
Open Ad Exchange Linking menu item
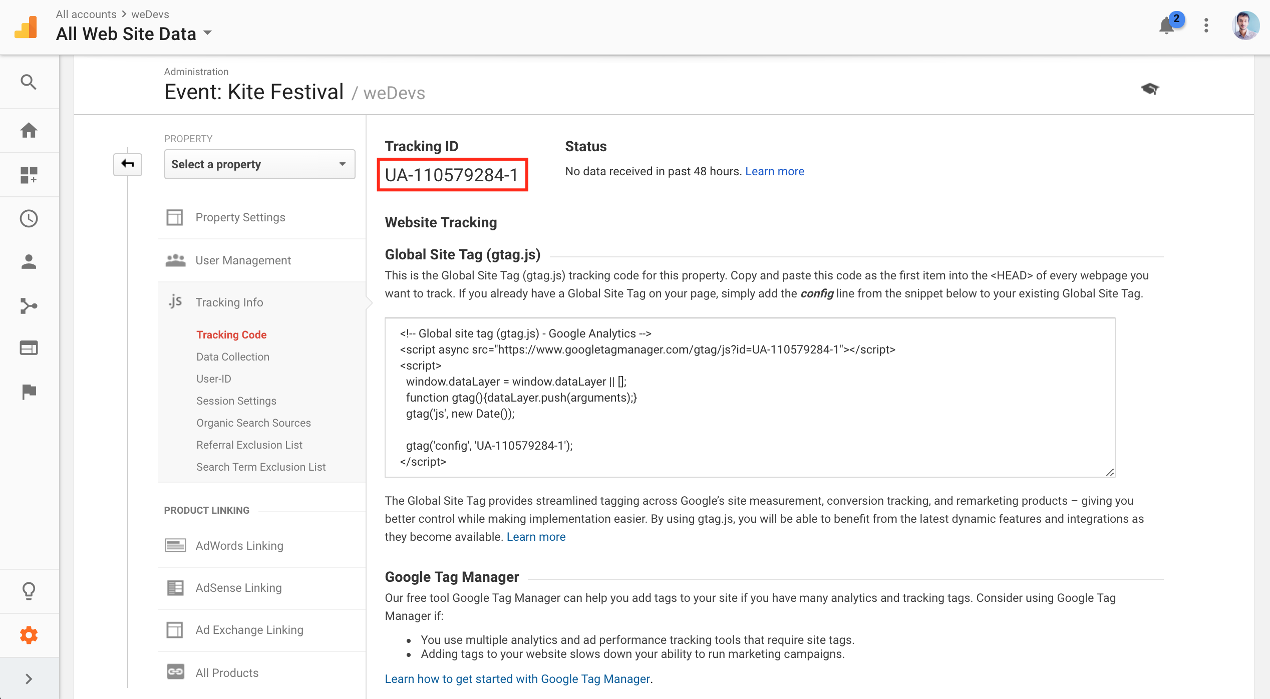(249, 630)
